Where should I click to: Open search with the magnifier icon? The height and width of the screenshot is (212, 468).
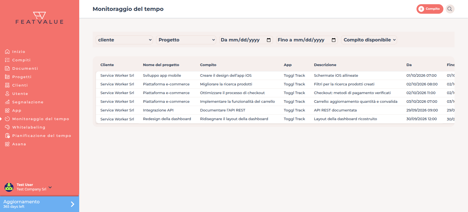tap(450, 9)
